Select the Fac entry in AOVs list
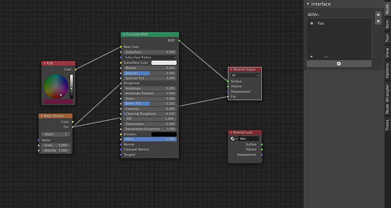Screen dimensions: 391x208 339,23
